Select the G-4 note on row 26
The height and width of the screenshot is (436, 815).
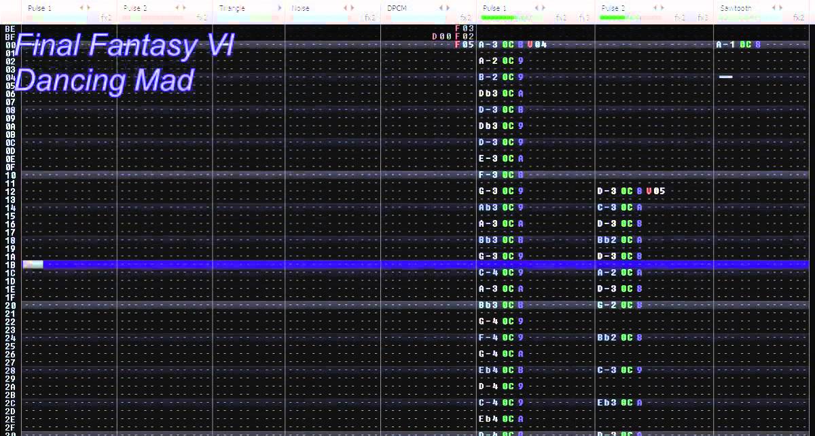pos(488,354)
